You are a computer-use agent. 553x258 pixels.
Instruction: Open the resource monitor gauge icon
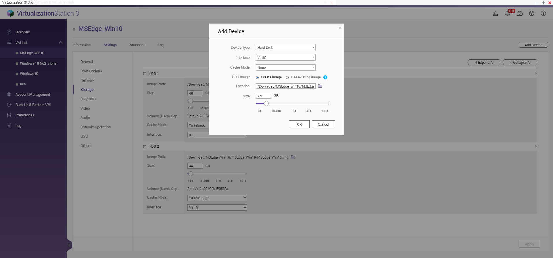520,13
